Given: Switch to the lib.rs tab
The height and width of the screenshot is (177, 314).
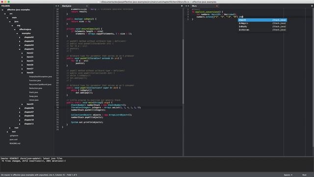Looking at the screenshot, I should pos(194,6).
